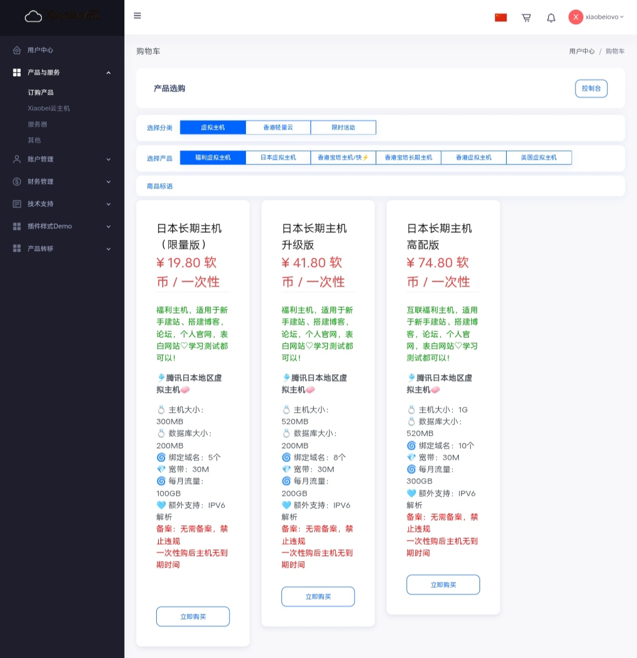Click the 账户管理 person icon
The image size is (637, 658).
[17, 159]
